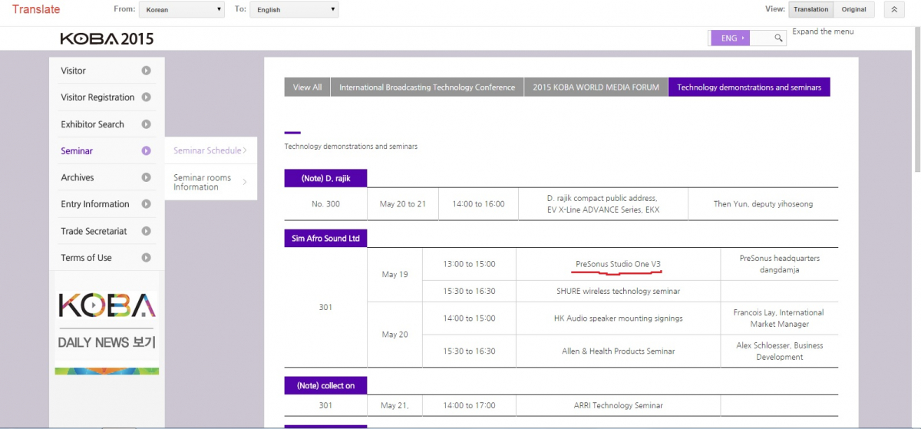Viewport: 921px width, 429px height.
Task: Click D. rajik compact public address cell
Action: [602, 203]
